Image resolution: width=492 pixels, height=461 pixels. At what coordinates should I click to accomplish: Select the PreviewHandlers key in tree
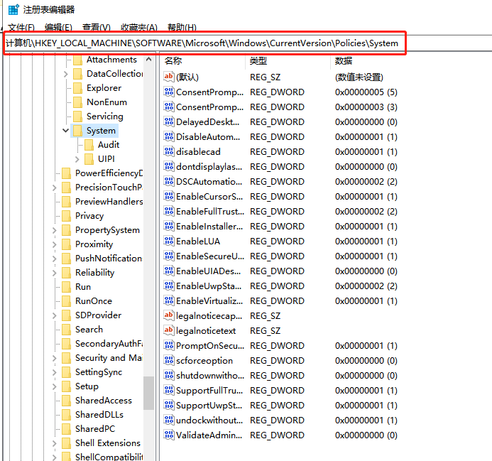tap(109, 202)
